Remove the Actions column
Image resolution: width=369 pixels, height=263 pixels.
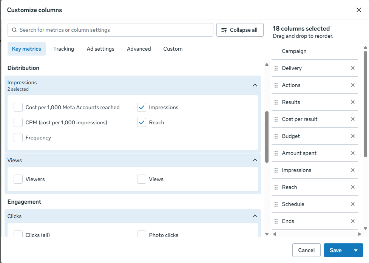pyautogui.click(x=352, y=85)
